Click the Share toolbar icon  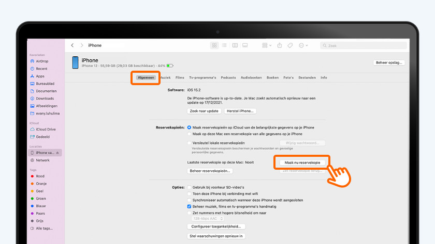(x=279, y=45)
